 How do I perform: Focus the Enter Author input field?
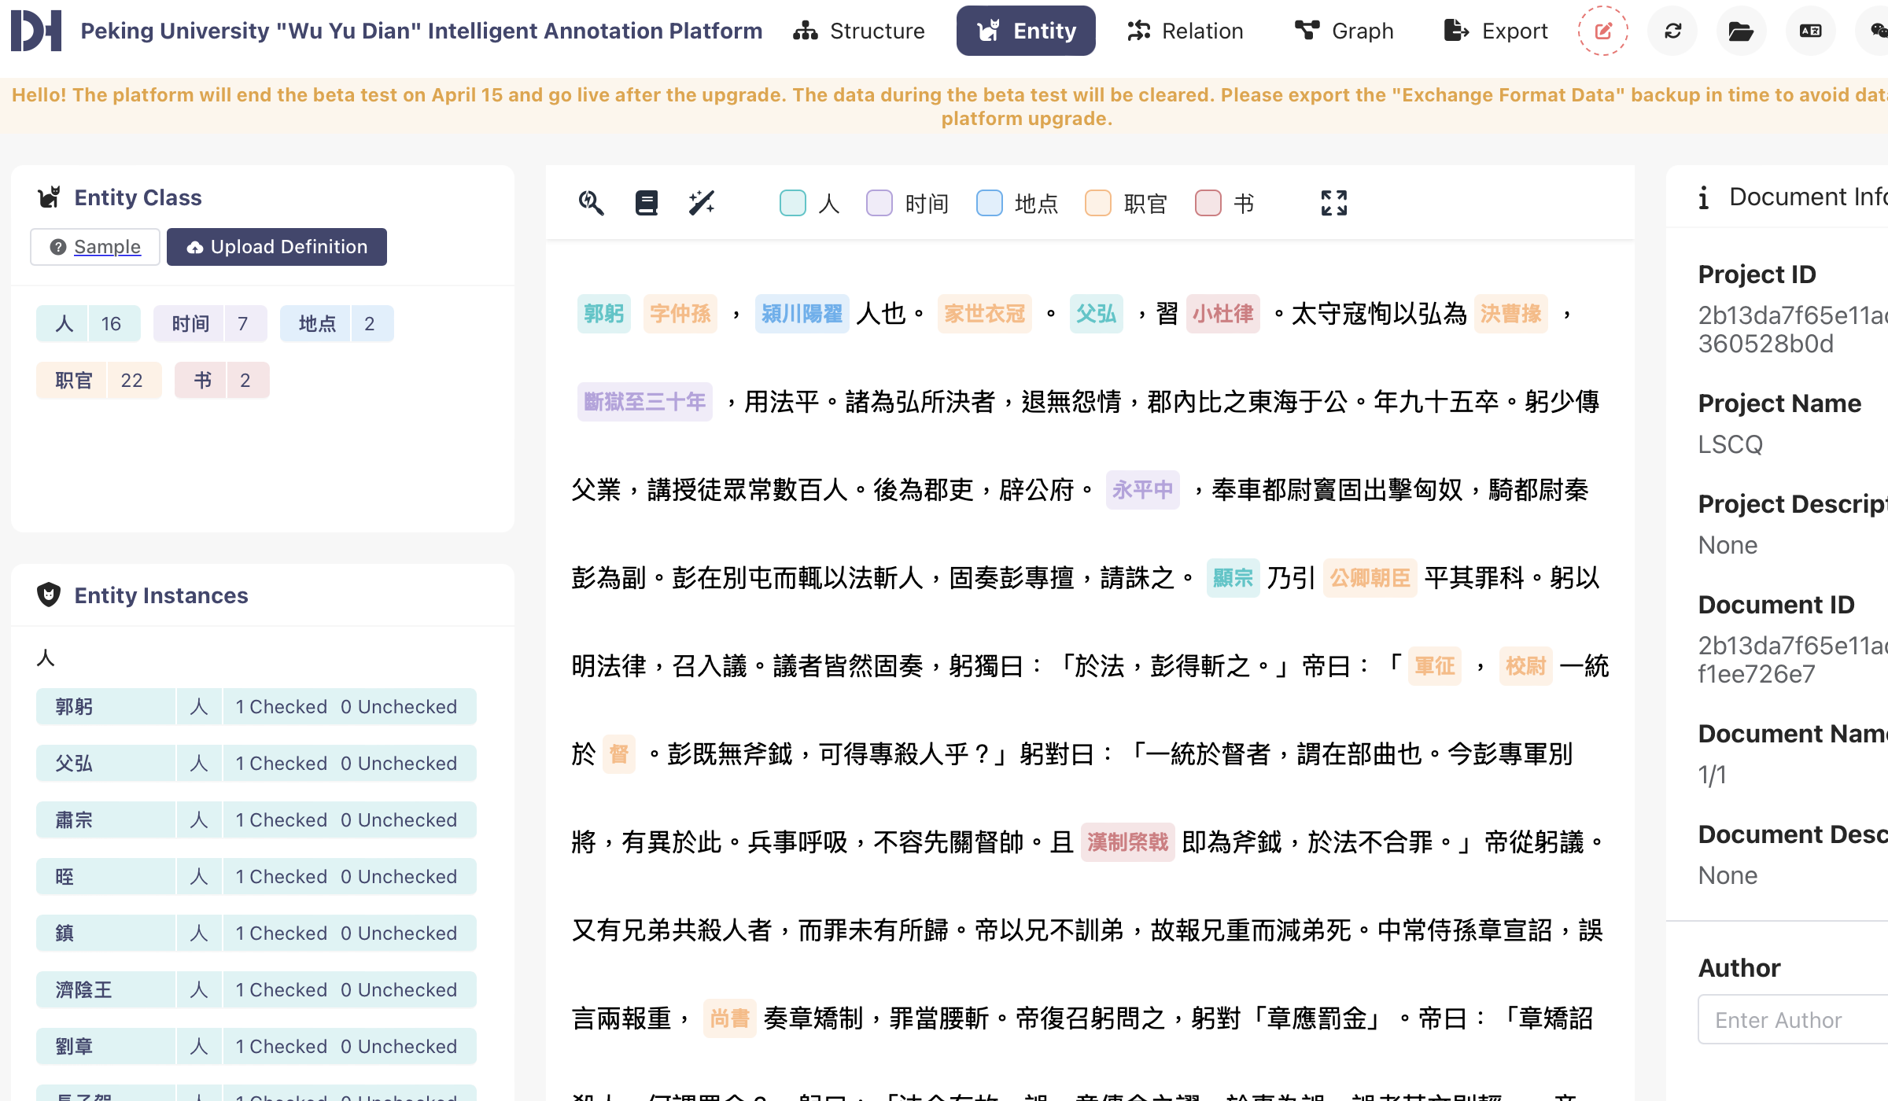(1794, 1020)
